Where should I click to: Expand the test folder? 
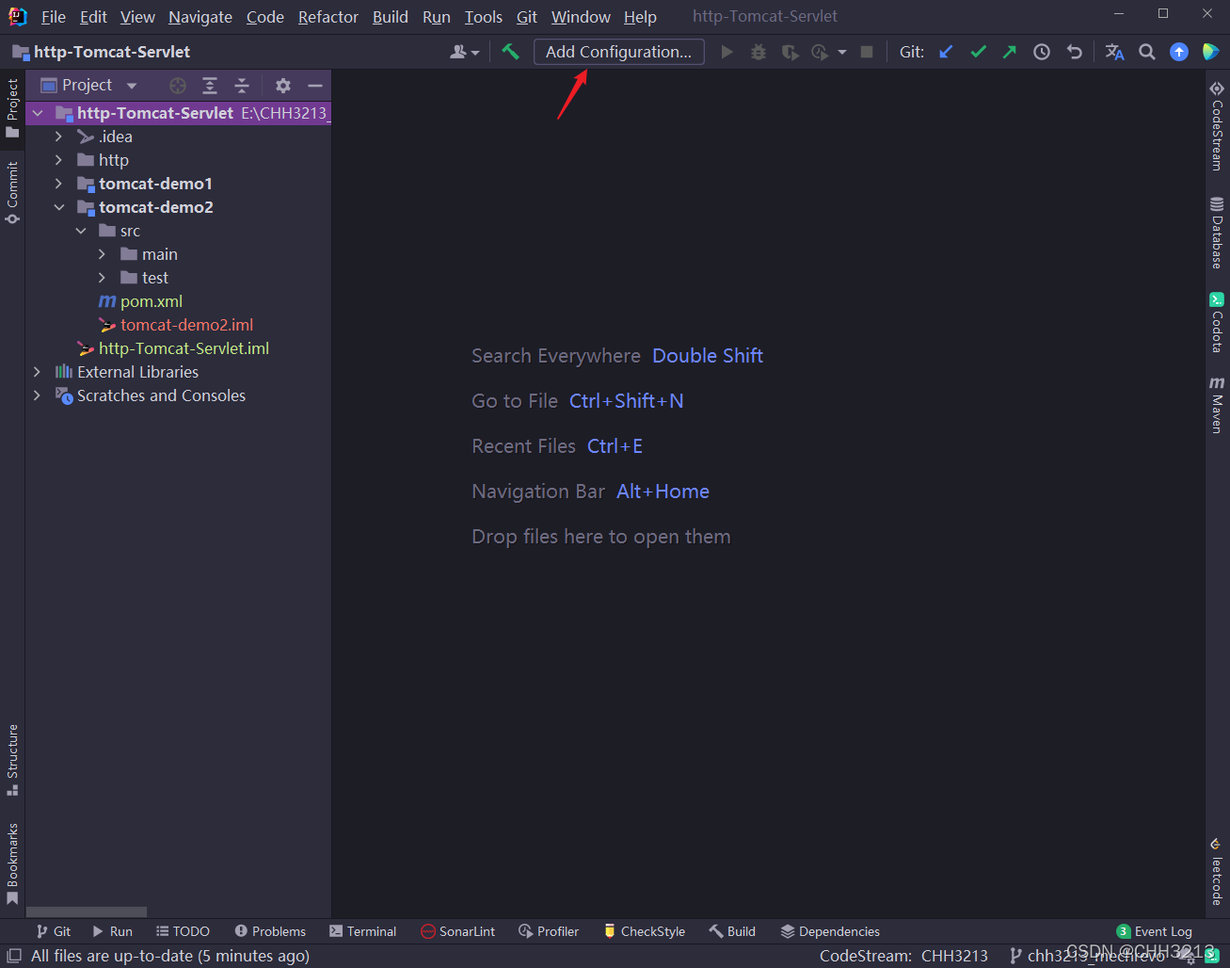coord(102,278)
